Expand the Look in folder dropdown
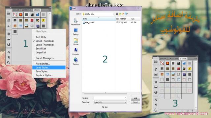 click(x=113, y=14)
